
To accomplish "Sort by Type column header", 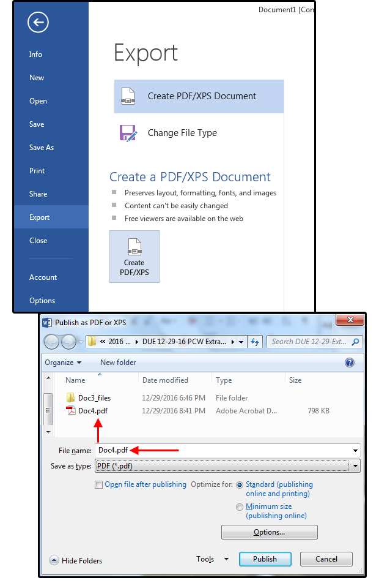I will pyautogui.click(x=224, y=380).
